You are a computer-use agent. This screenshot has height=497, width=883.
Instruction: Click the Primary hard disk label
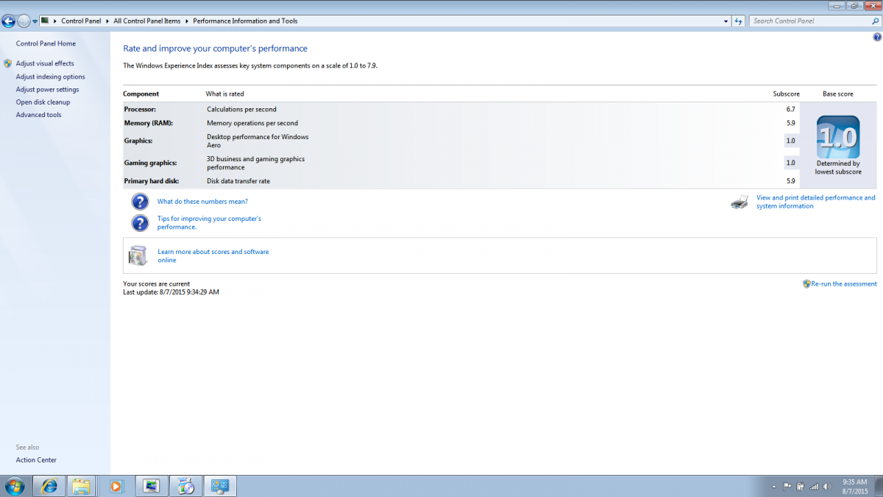point(151,181)
